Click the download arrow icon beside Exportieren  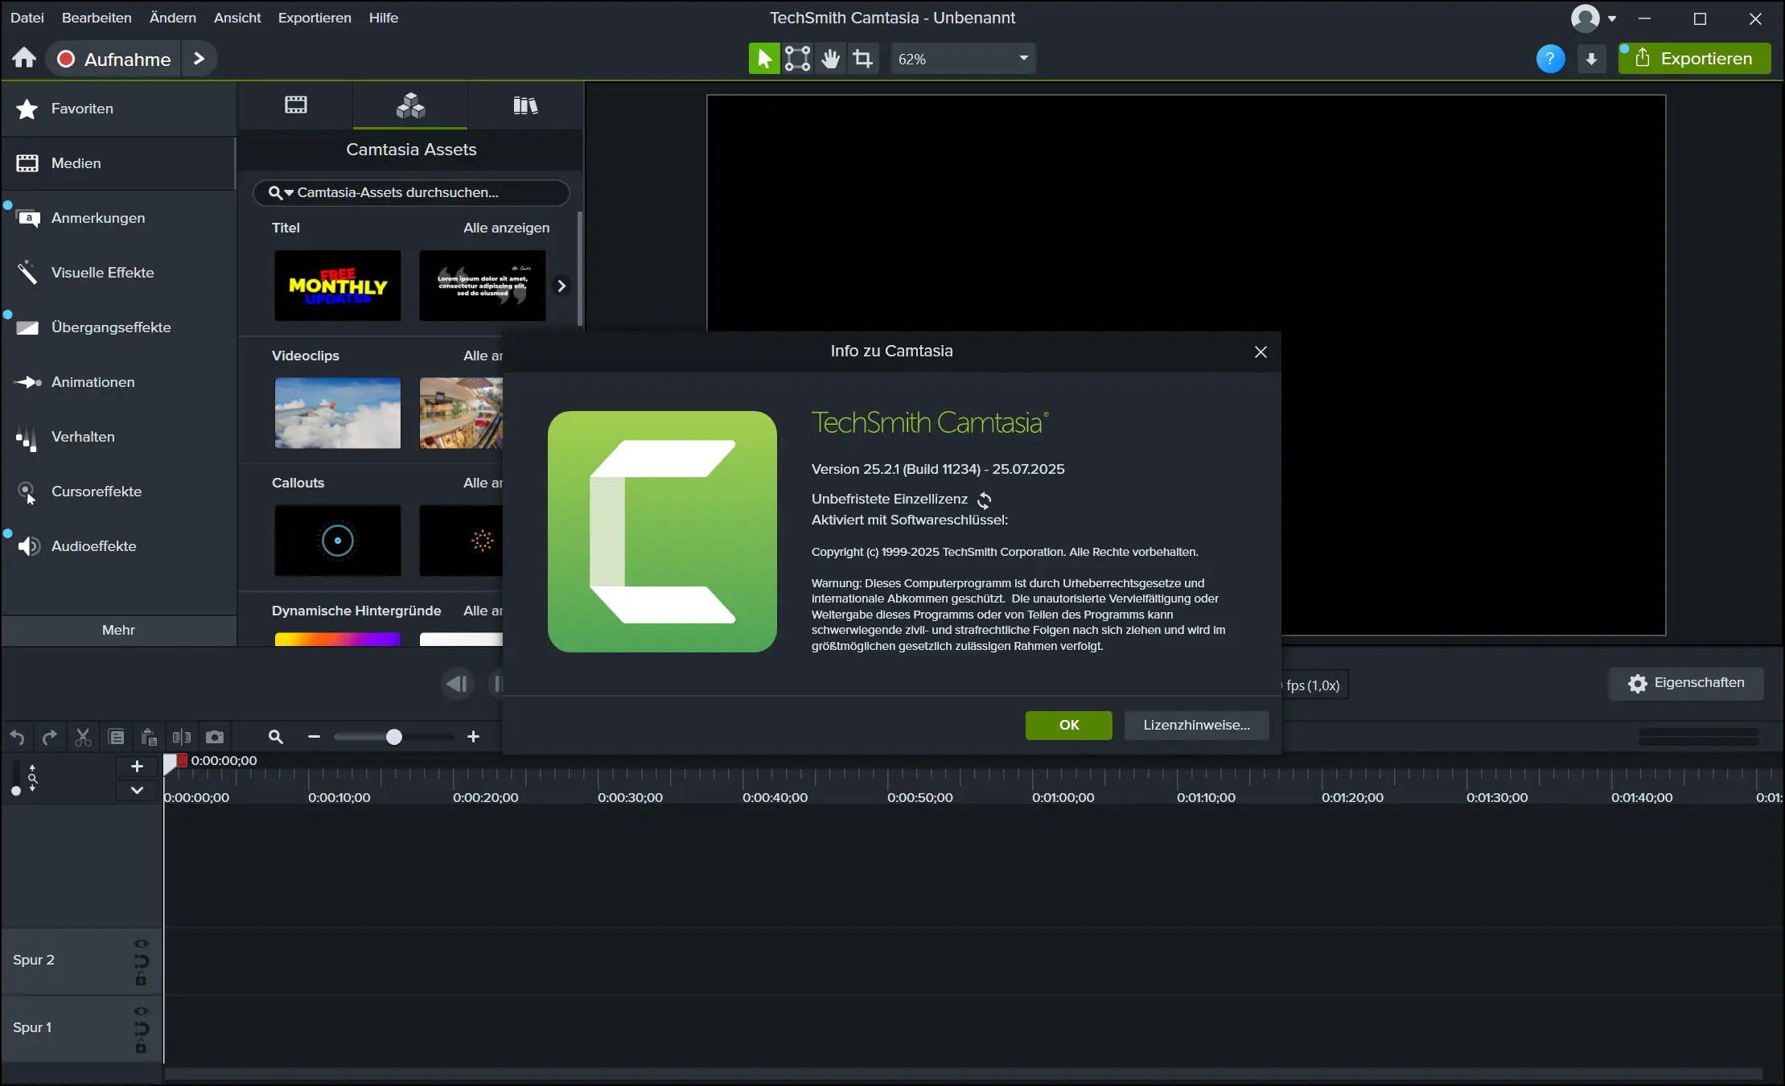[x=1591, y=59]
